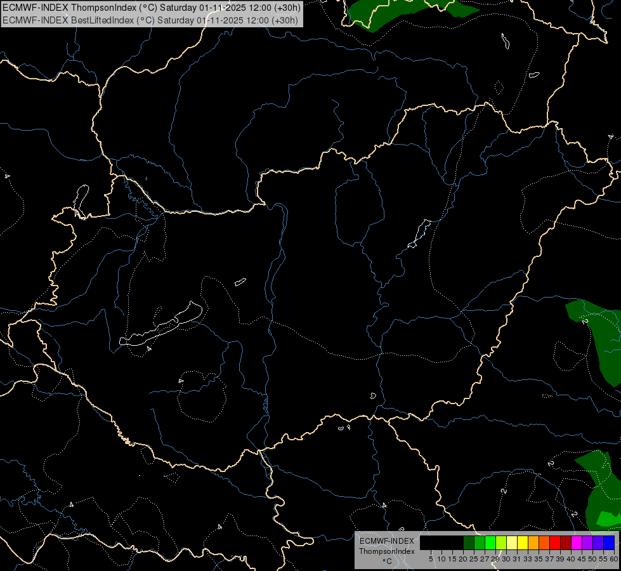This screenshot has height=571, width=621.
Task: Pick the bright red 37-39 legend swatch
Action: pyautogui.click(x=555, y=542)
